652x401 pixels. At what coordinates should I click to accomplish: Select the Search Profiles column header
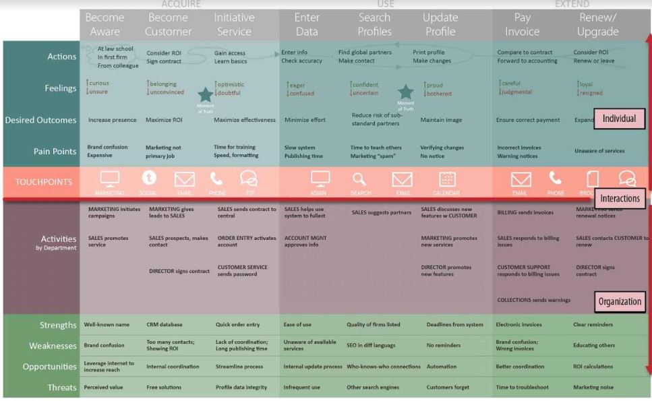374,24
